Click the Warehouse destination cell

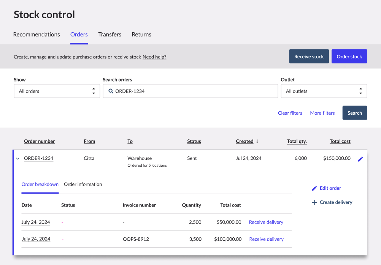(140, 158)
